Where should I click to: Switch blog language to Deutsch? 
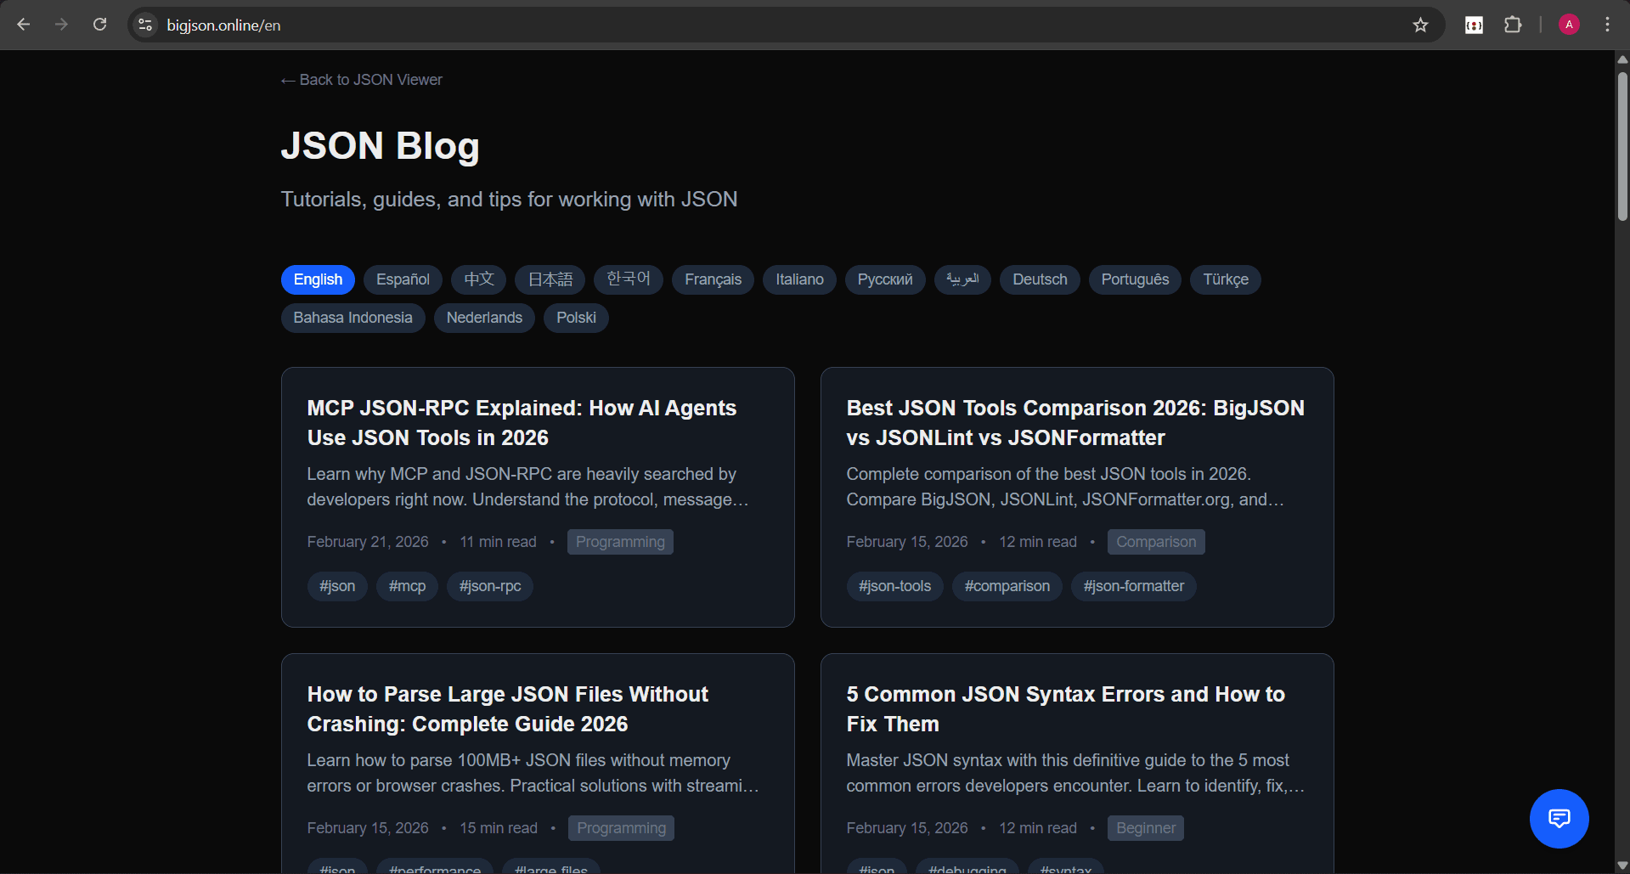[x=1040, y=279]
